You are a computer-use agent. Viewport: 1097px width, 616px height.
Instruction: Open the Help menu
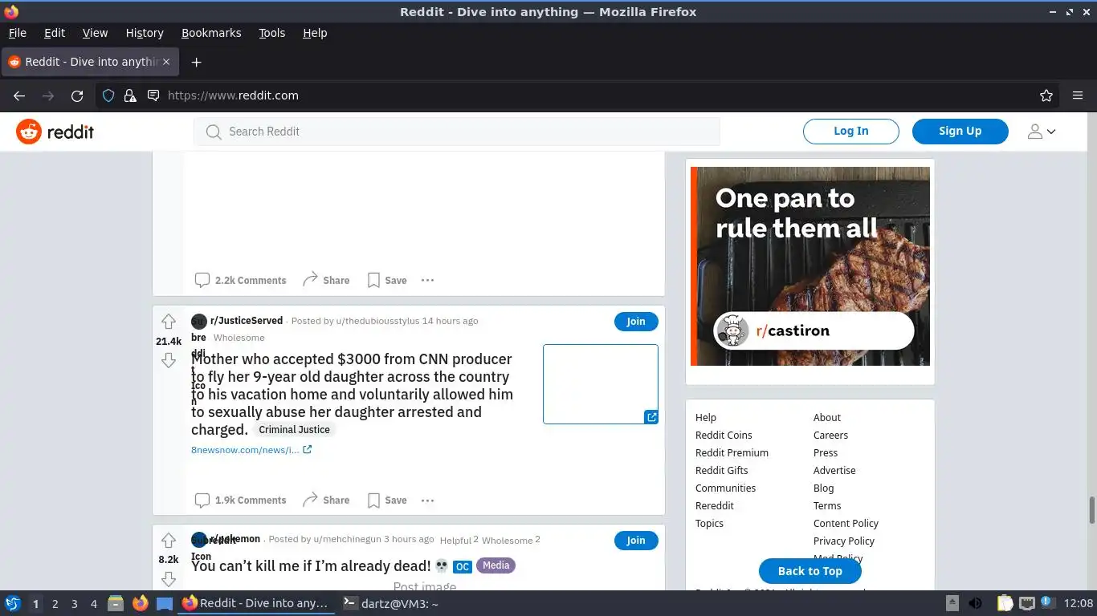pyautogui.click(x=315, y=33)
